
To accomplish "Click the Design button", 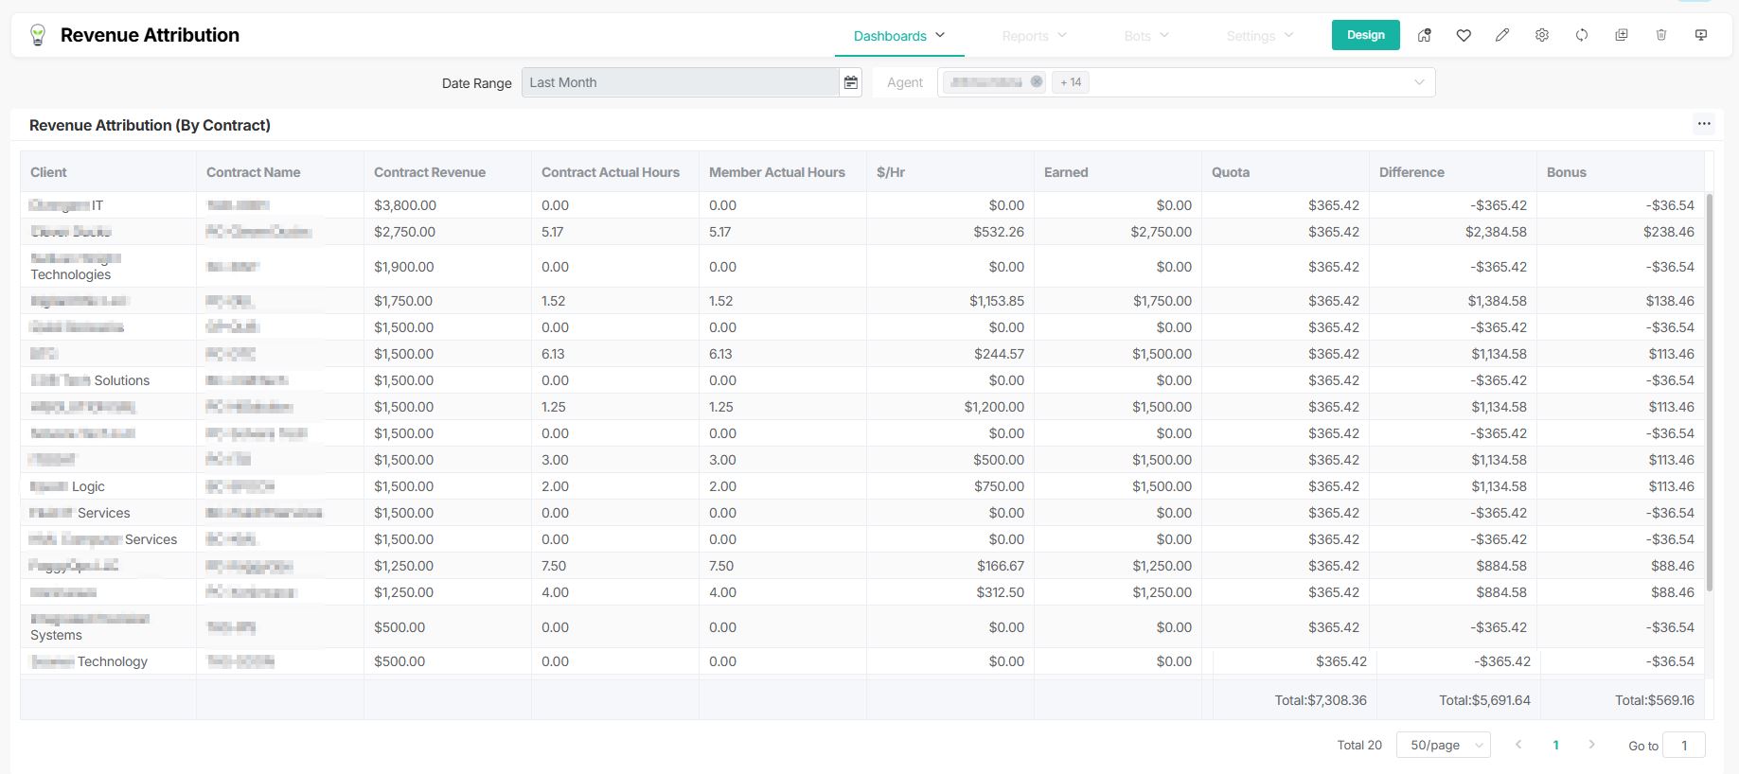I will [1365, 35].
